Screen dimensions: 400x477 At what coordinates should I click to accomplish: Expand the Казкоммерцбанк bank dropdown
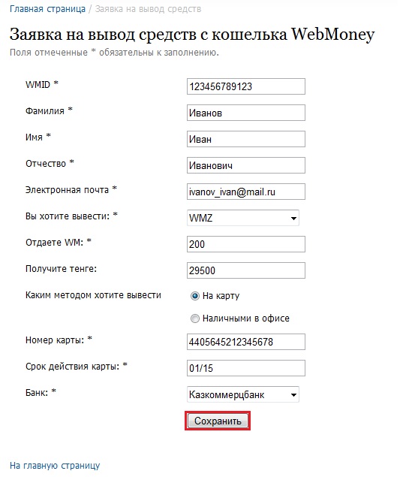click(243, 394)
